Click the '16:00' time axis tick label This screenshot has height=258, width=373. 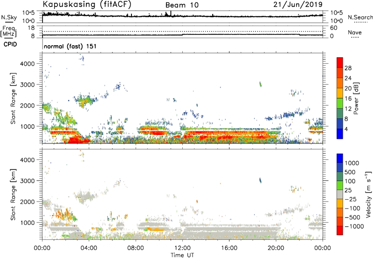229,248
